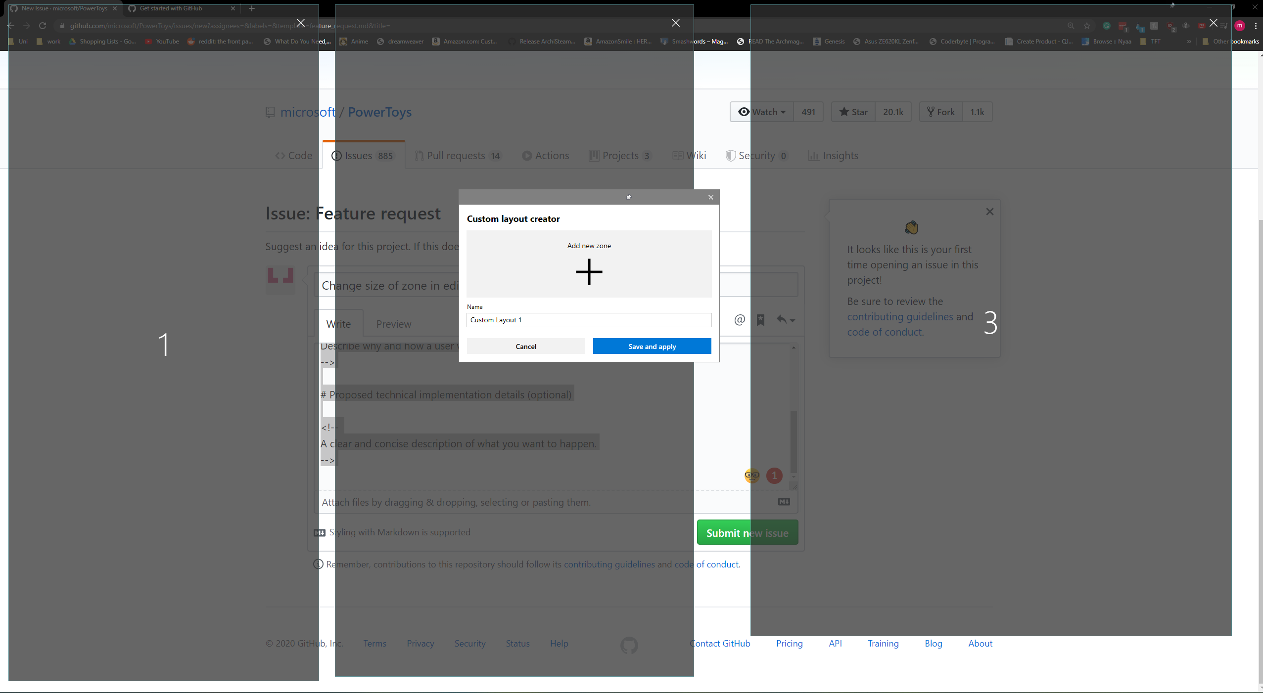Open Chrome three-dot menu
The image size is (1263, 693).
(x=1256, y=26)
